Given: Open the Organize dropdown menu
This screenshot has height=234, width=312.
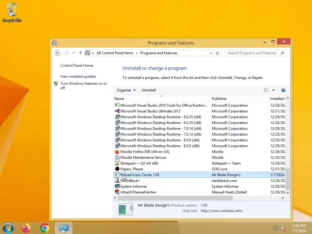Looking at the screenshot, I should (x=126, y=90).
